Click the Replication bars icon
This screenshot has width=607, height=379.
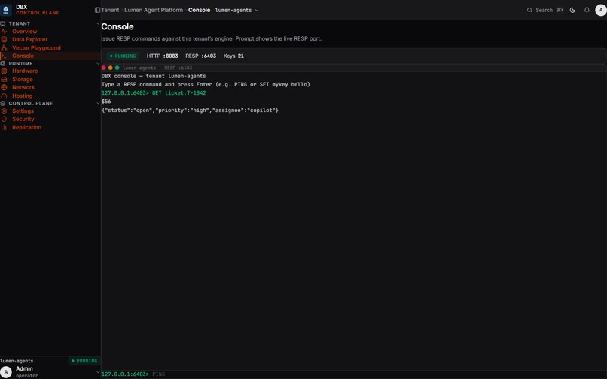(4, 127)
